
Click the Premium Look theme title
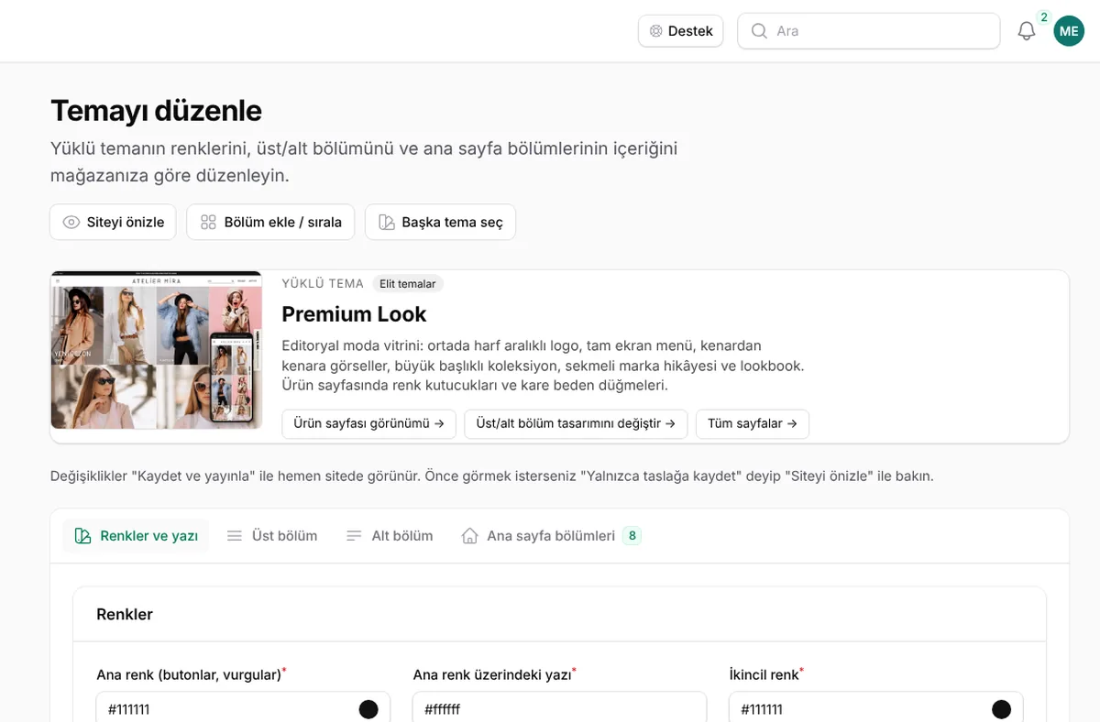[x=354, y=314]
